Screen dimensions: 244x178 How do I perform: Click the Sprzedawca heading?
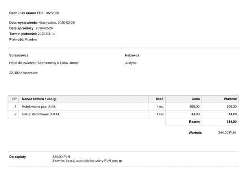click(19, 55)
